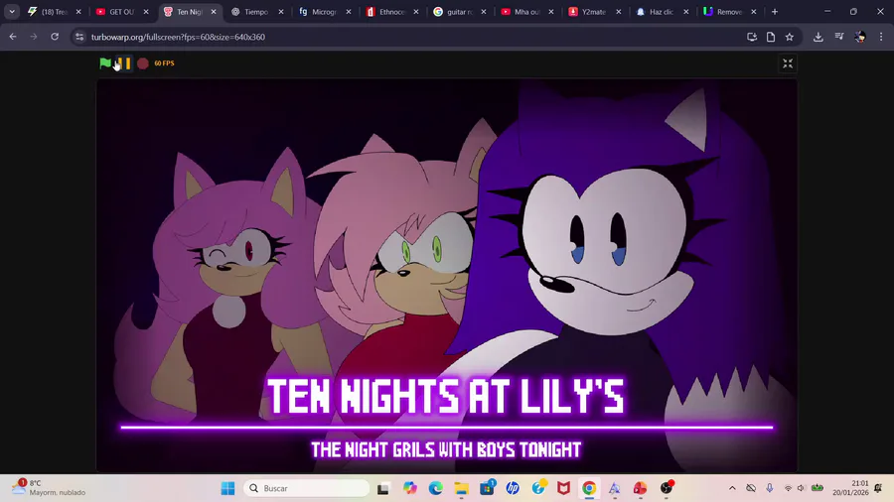The width and height of the screenshot is (894, 502).
Task: Open Chrome profile avatar
Action: pos(860,37)
